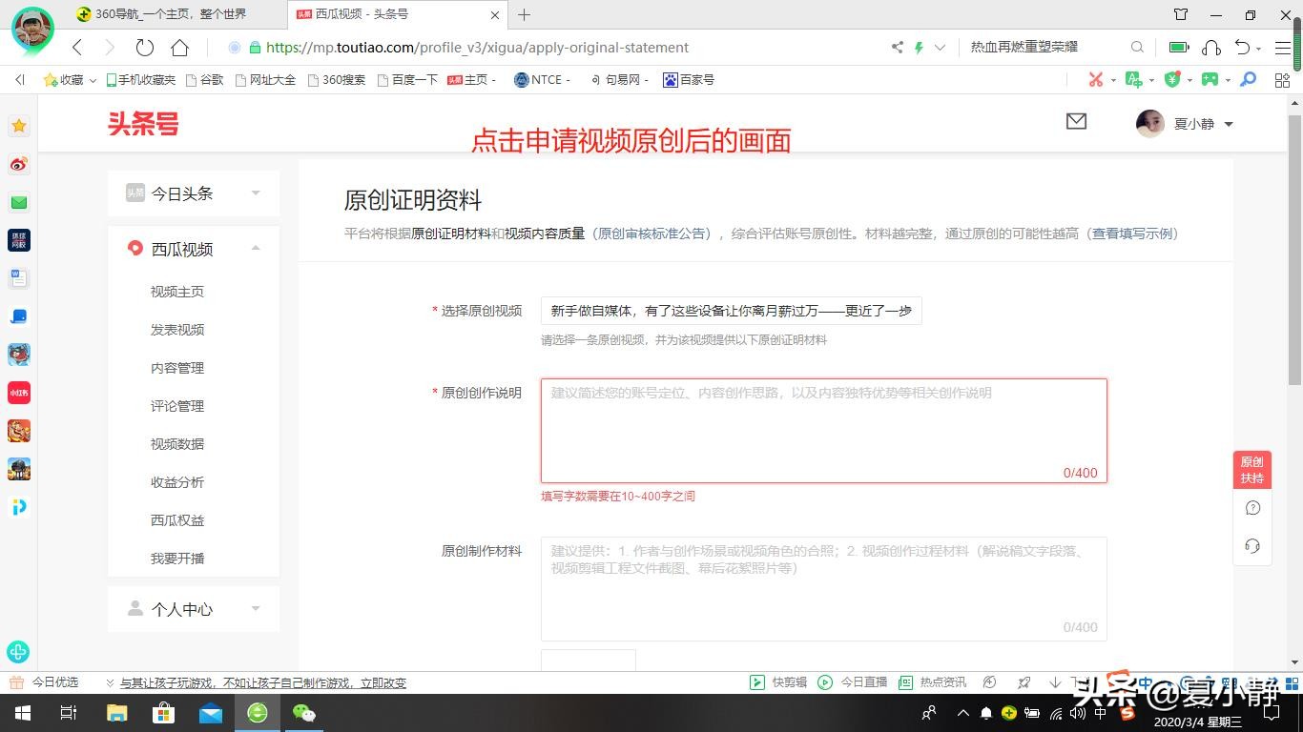Click the browser address bar URL
This screenshot has height=732, width=1303.
[x=477, y=47]
